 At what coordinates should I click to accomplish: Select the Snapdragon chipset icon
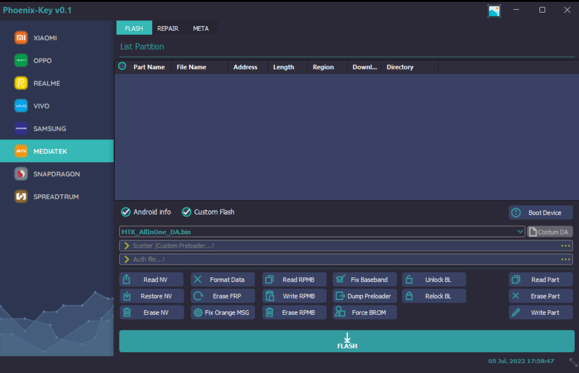coord(21,174)
